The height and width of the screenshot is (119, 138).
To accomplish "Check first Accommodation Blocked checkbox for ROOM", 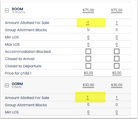I will (x=88, y=51).
